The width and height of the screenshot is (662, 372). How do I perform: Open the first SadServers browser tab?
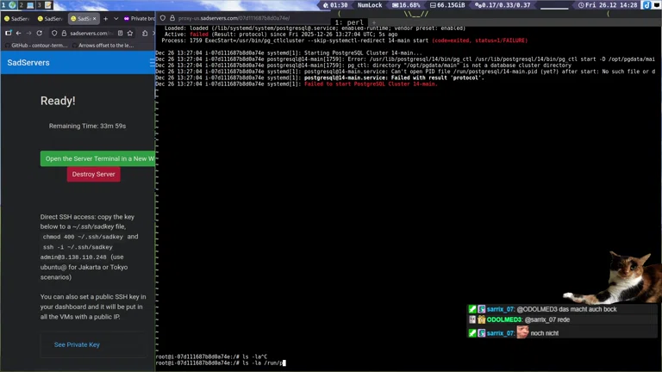point(17,19)
